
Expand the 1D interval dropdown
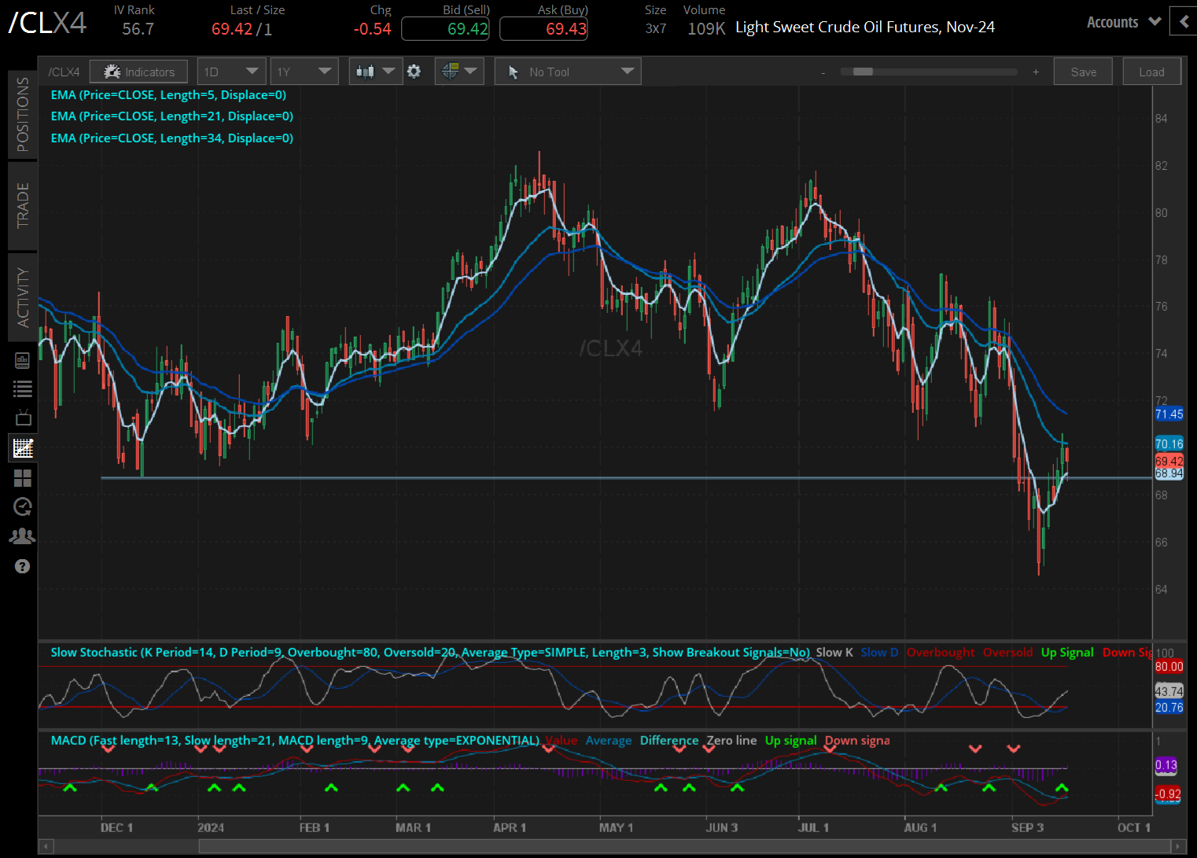(x=231, y=72)
